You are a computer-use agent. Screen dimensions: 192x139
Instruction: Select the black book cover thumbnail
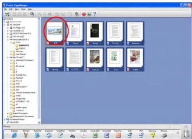pos(95,33)
